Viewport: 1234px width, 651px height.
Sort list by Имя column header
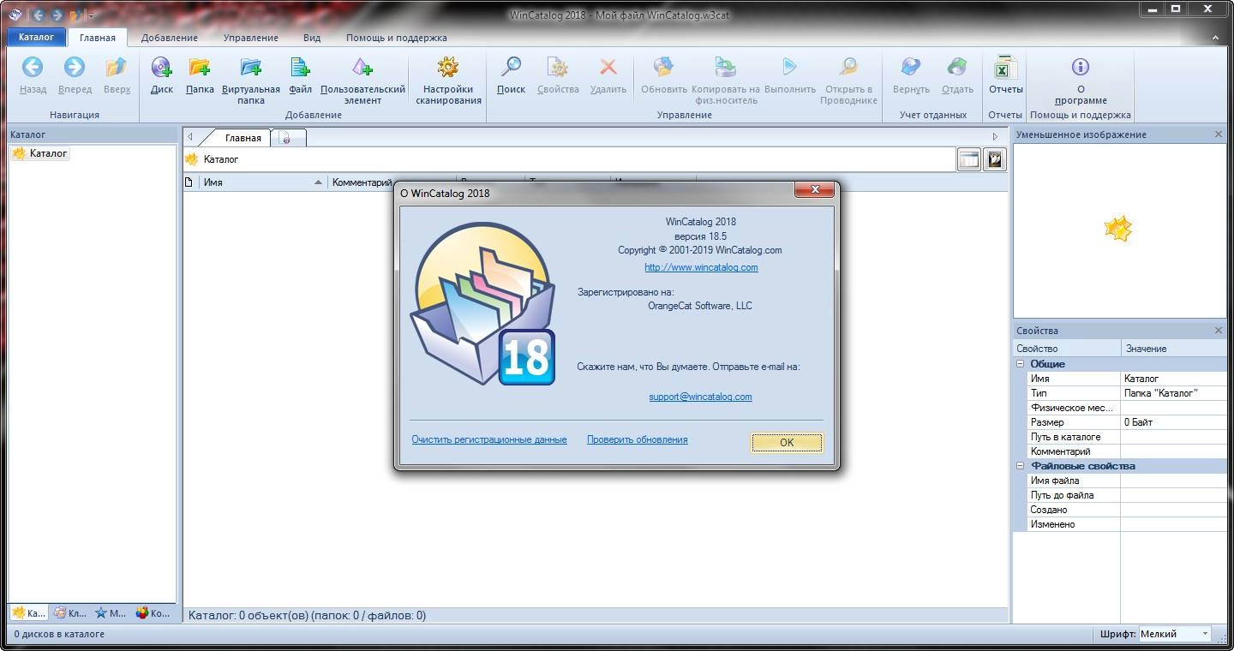[263, 182]
